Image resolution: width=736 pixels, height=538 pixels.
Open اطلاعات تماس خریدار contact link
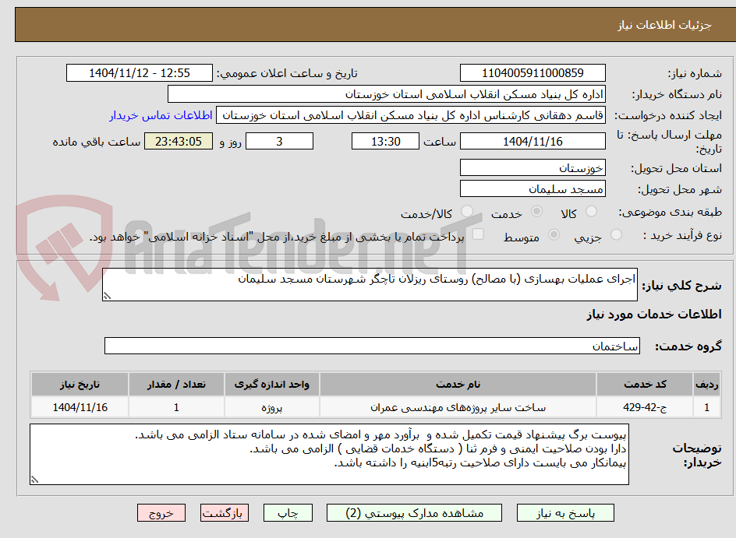pyautogui.click(x=161, y=115)
